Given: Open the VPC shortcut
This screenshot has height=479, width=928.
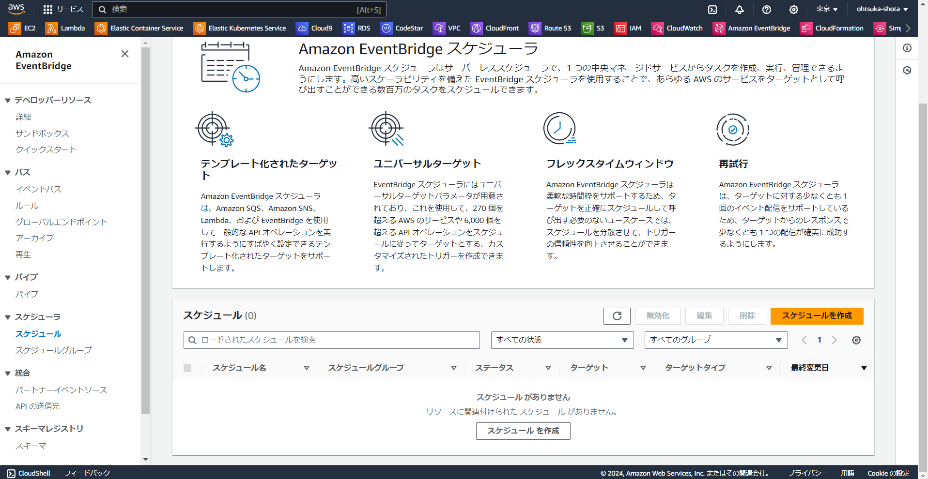Looking at the screenshot, I should tap(447, 28).
